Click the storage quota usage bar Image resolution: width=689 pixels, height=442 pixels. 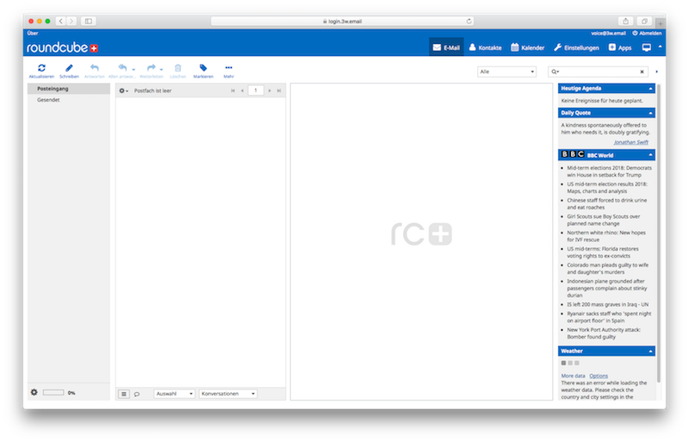53,392
